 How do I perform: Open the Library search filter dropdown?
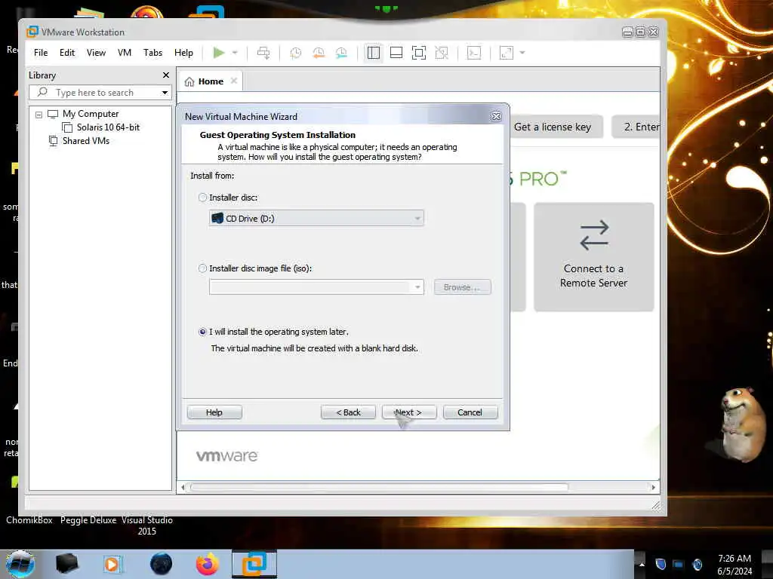[165, 93]
